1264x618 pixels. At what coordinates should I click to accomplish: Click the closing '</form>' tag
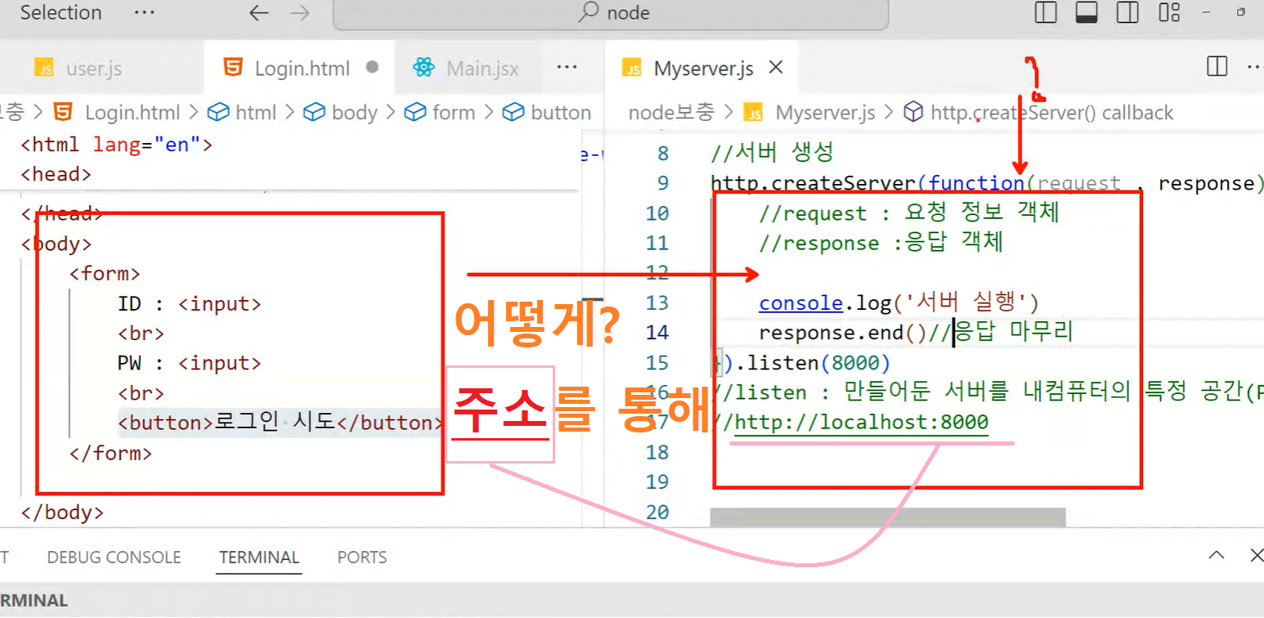tap(110, 453)
